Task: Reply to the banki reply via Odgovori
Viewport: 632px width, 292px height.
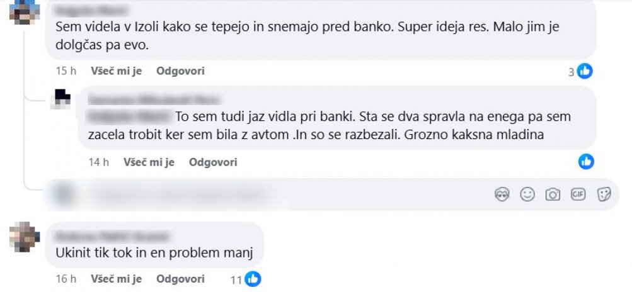Action: point(213,162)
